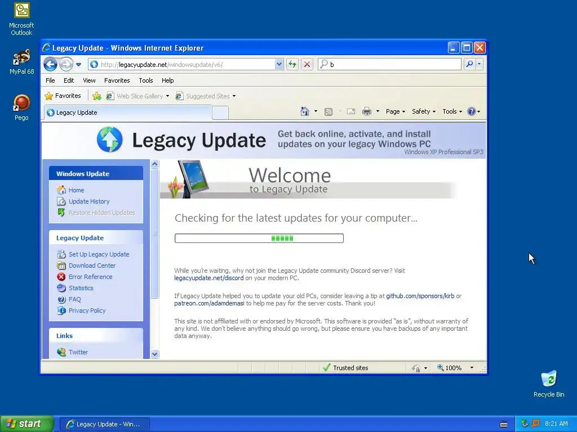Image resolution: width=577 pixels, height=432 pixels.
Task: Click the Home page icon
Action: (305, 111)
